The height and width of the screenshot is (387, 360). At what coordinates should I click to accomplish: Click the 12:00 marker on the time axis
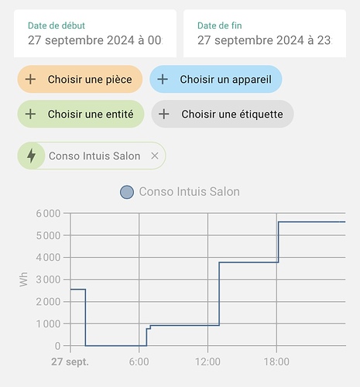click(207, 361)
